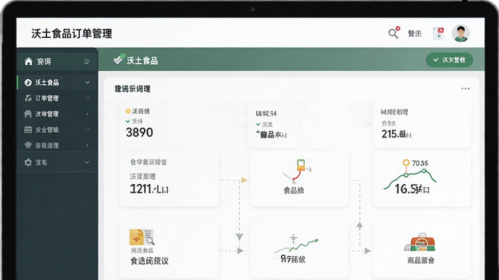The width and height of the screenshot is (499, 280).
Task: Open the folder with magnifier icon
Action: click(x=142, y=237)
